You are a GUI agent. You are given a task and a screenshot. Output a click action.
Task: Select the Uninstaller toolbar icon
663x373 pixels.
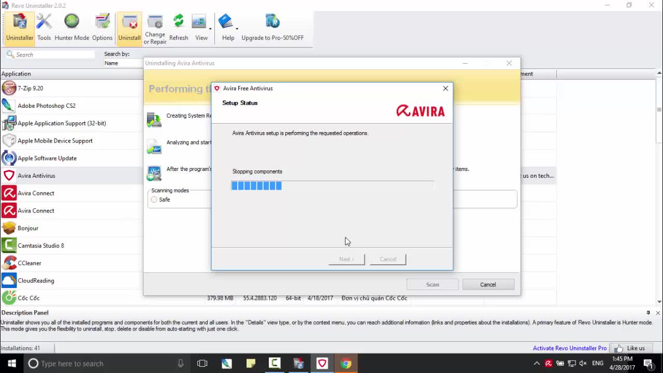[20, 28]
